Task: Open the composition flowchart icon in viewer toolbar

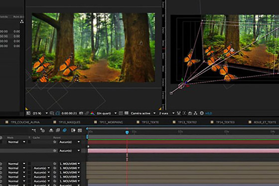Action: (195, 113)
